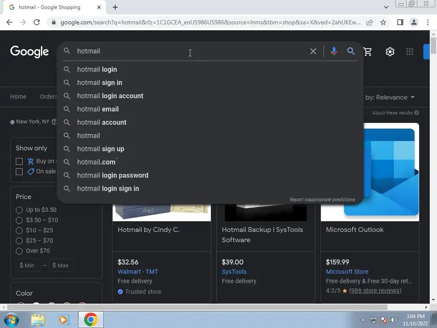Open the Walmart - TMT seller link

138,272
